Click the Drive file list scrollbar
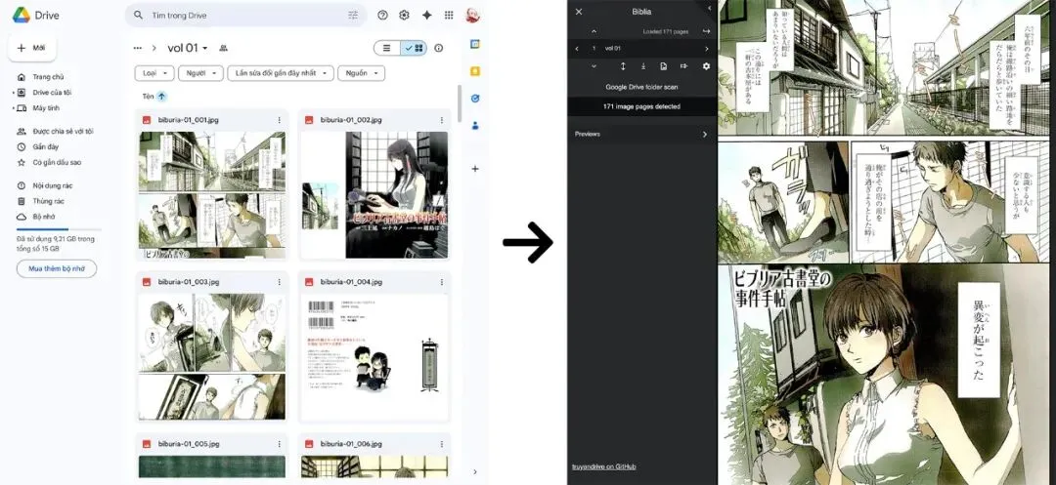This screenshot has height=485, width=1056. (x=460, y=104)
